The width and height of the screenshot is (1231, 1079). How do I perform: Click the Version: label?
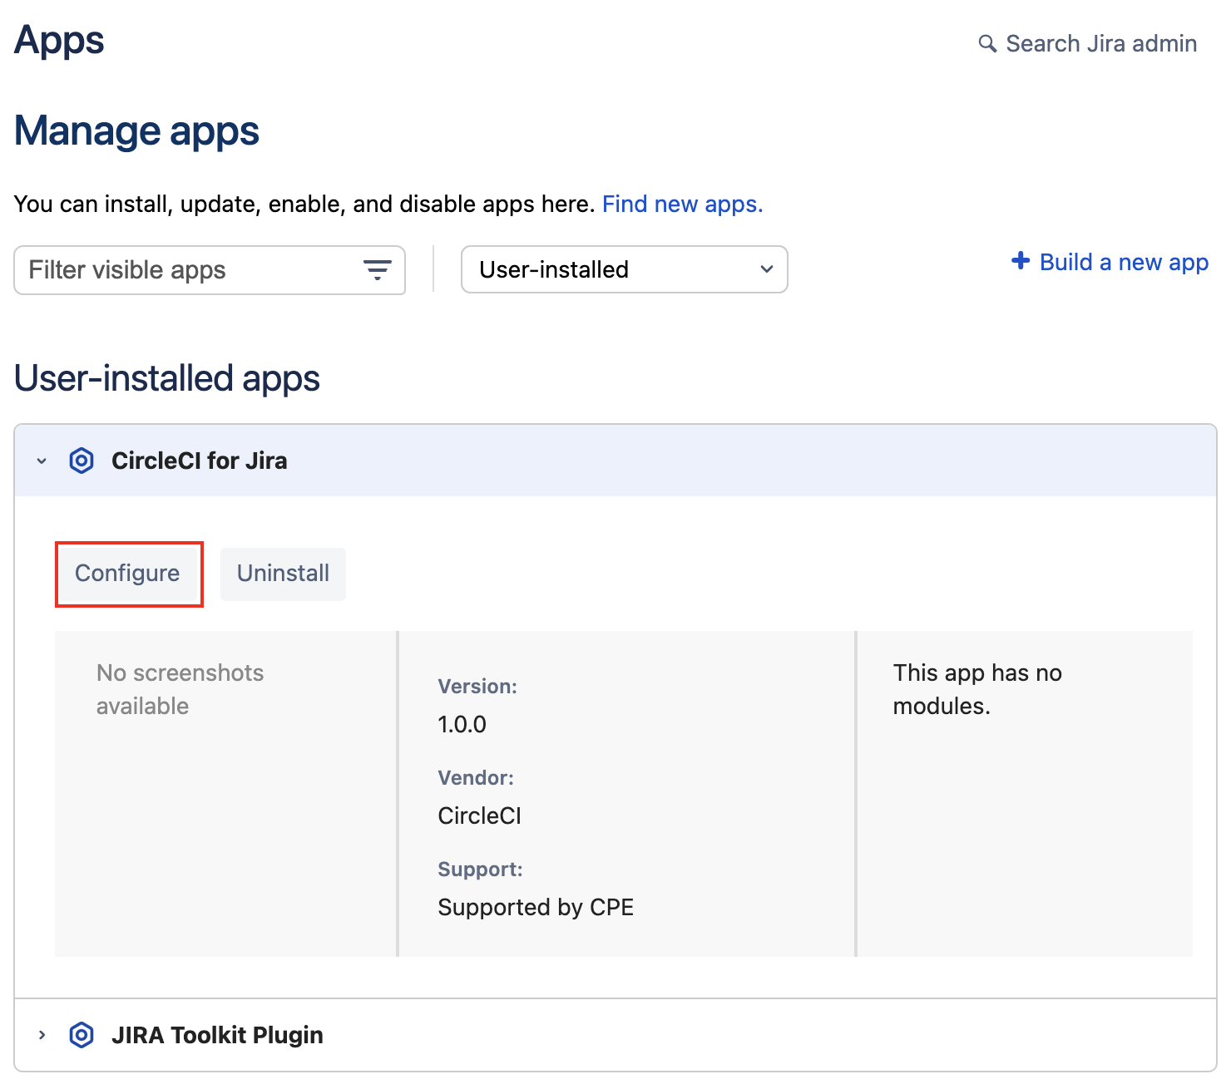click(477, 687)
